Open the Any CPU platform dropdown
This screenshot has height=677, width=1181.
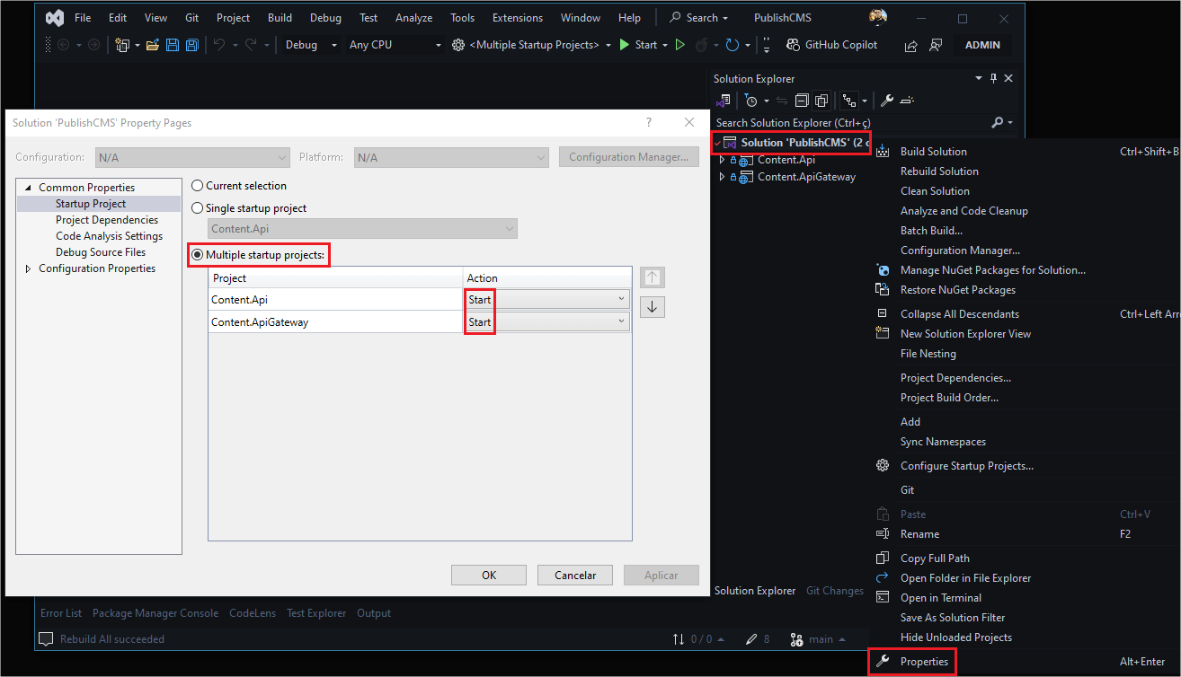(395, 45)
